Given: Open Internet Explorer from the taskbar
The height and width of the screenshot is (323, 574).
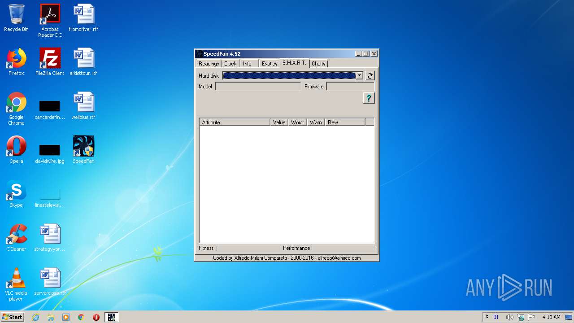Looking at the screenshot, I should pyautogui.click(x=35, y=317).
